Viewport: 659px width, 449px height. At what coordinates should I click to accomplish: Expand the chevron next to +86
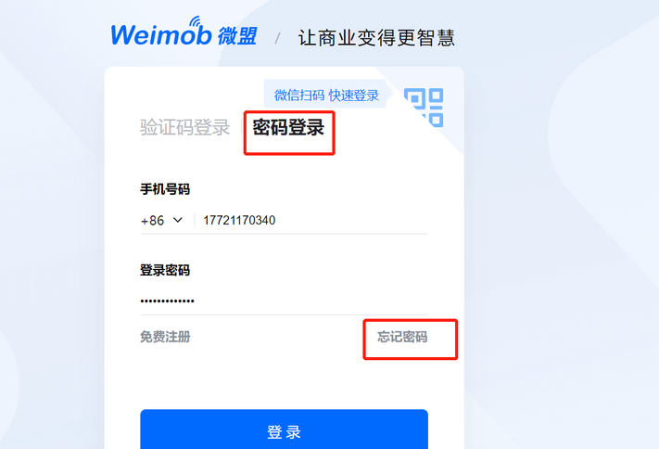pyautogui.click(x=178, y=220)
